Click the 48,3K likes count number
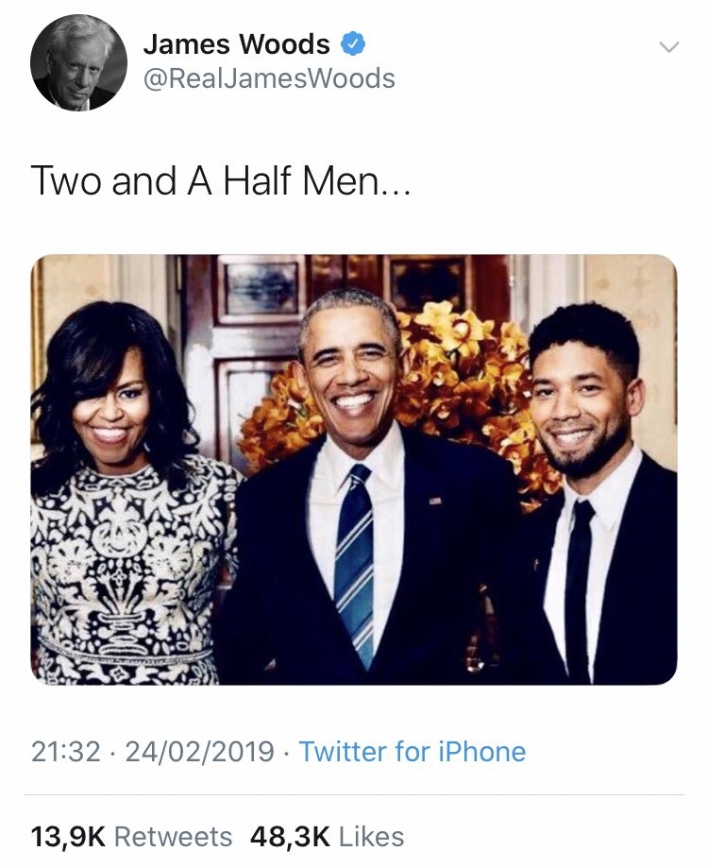 tap(290, 836)
